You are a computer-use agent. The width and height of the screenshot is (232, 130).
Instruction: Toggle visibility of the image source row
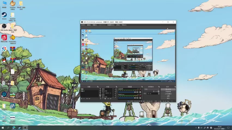pyautogui.click(x=113, y=95)
